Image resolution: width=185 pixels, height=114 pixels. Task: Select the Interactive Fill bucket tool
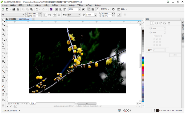[3, 90]
